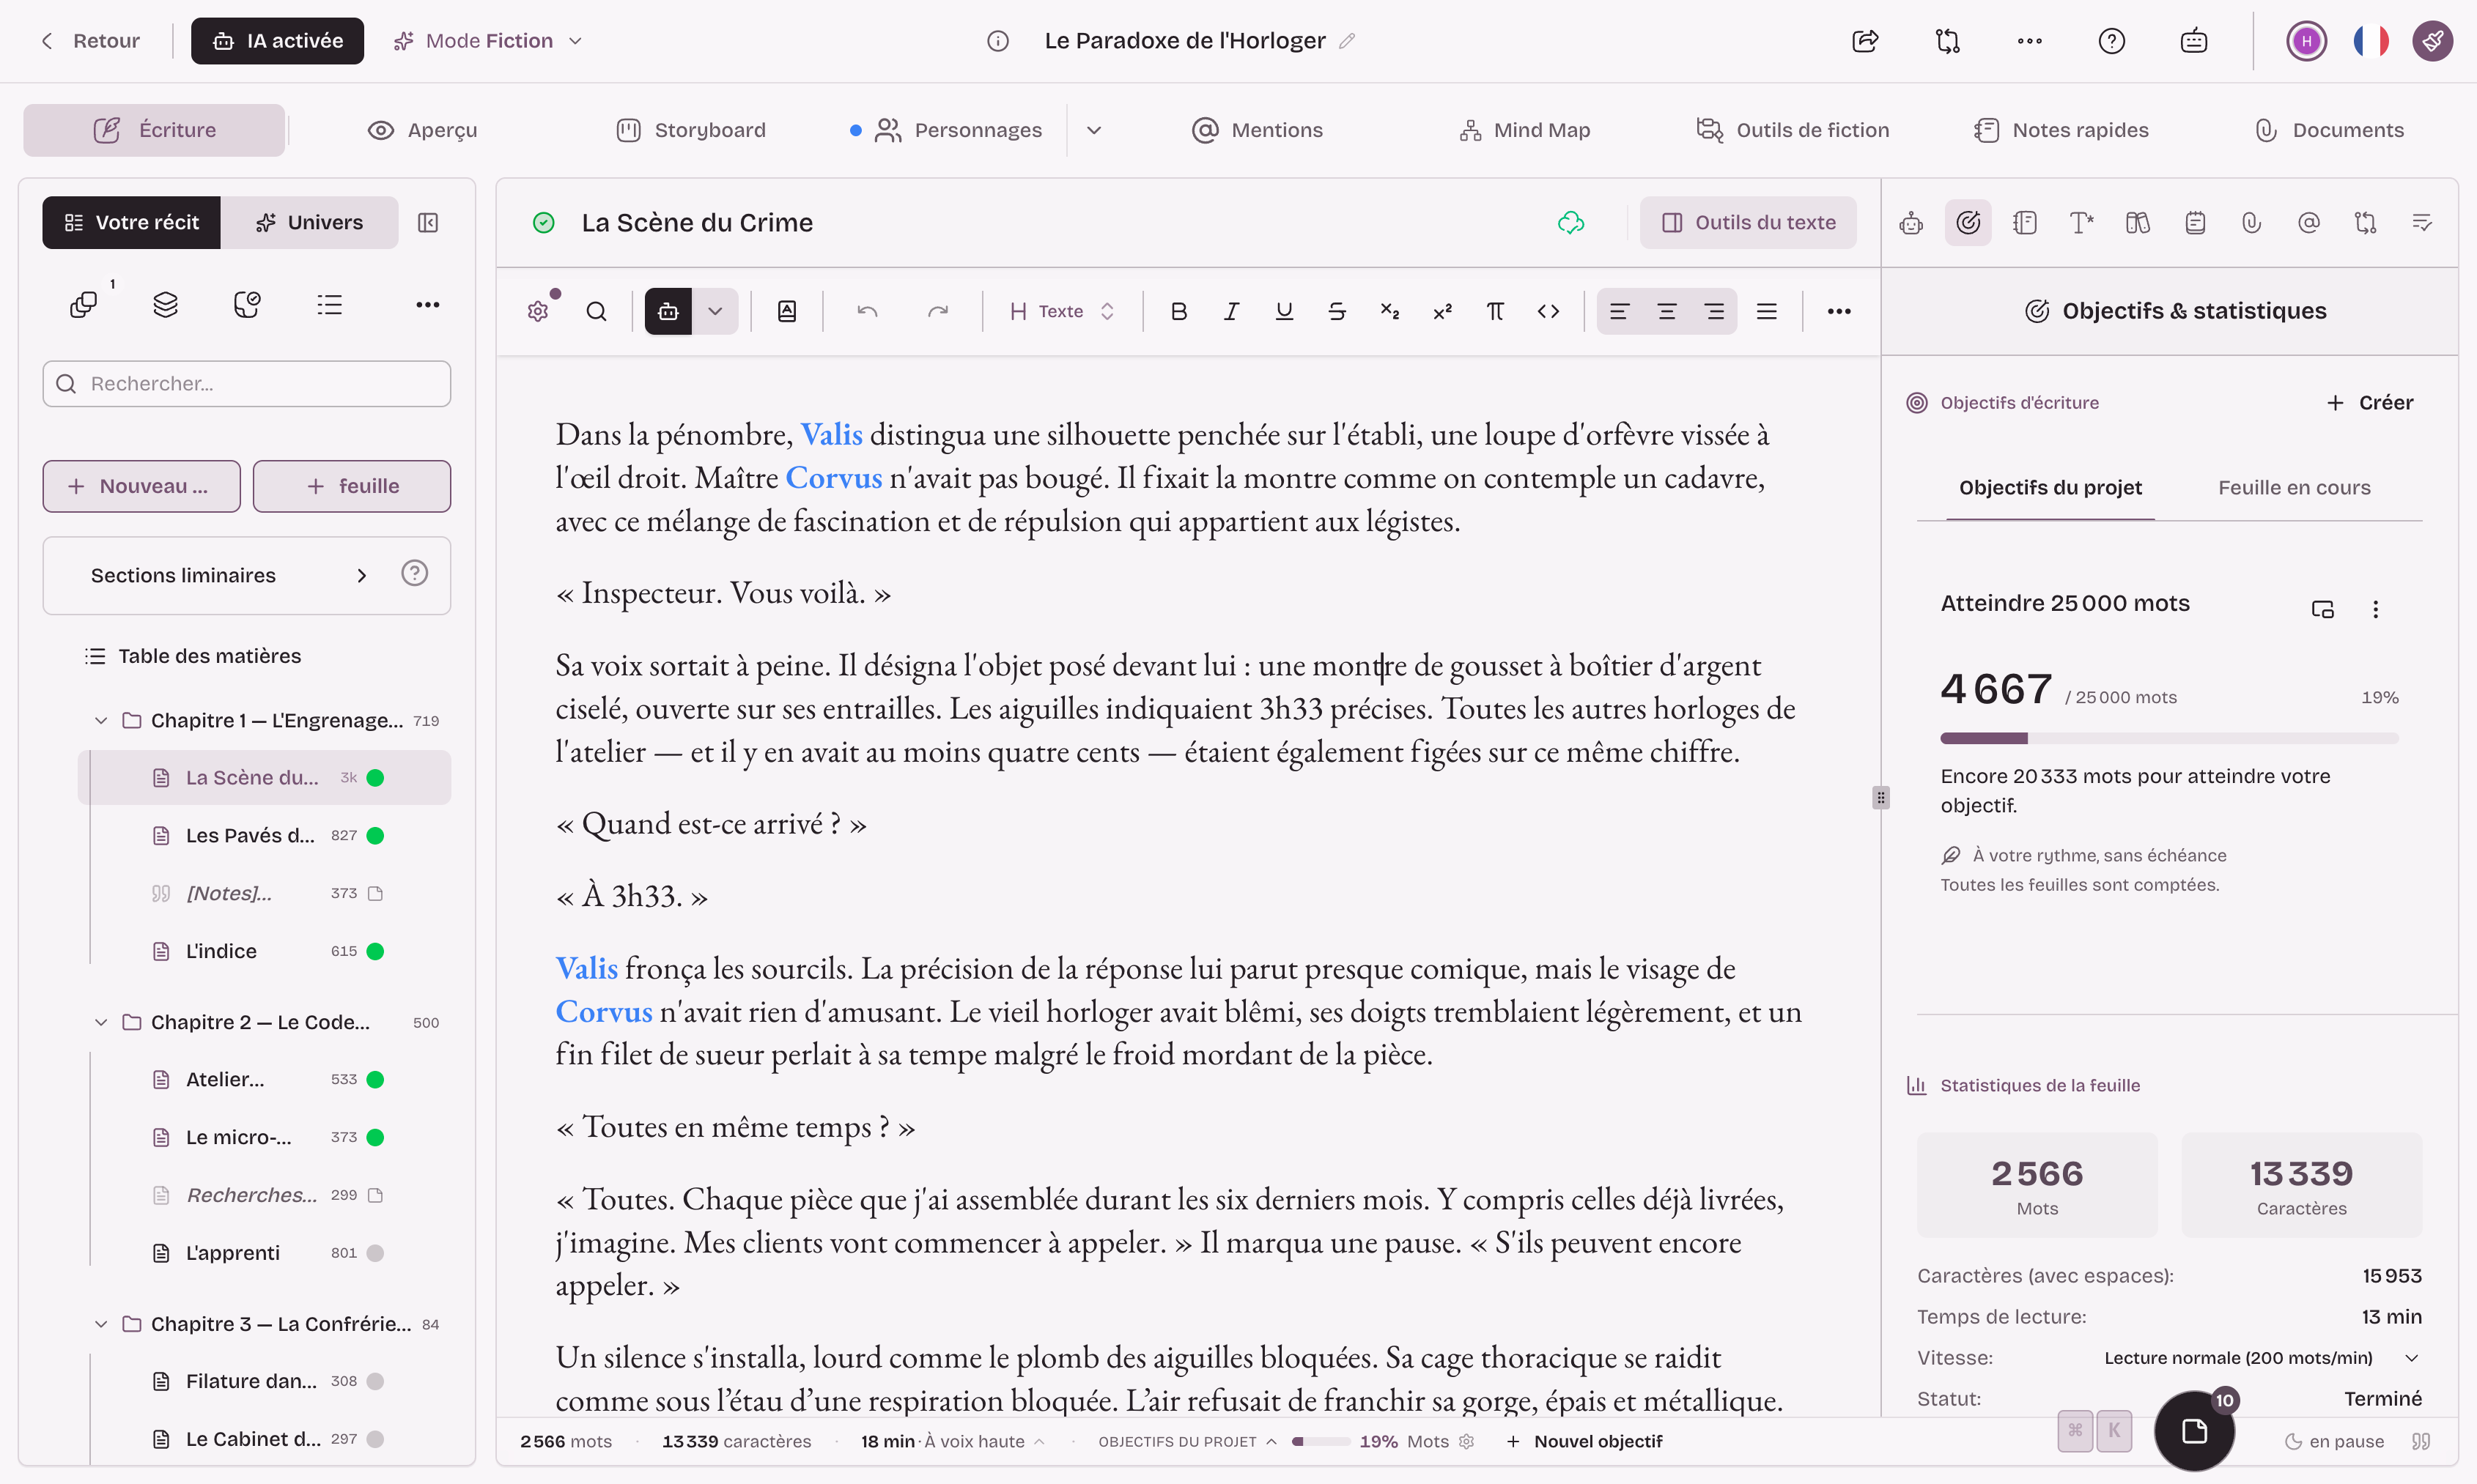This screenshot has height=1484, width=2477.
Task: Toggle bold formatting
Action: [x=1178, y=312]
